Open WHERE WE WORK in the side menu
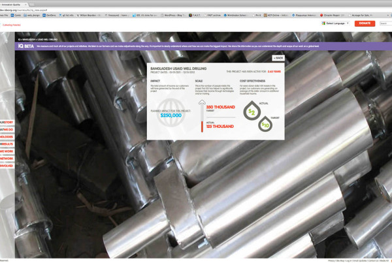 click(x=7, y=151)
